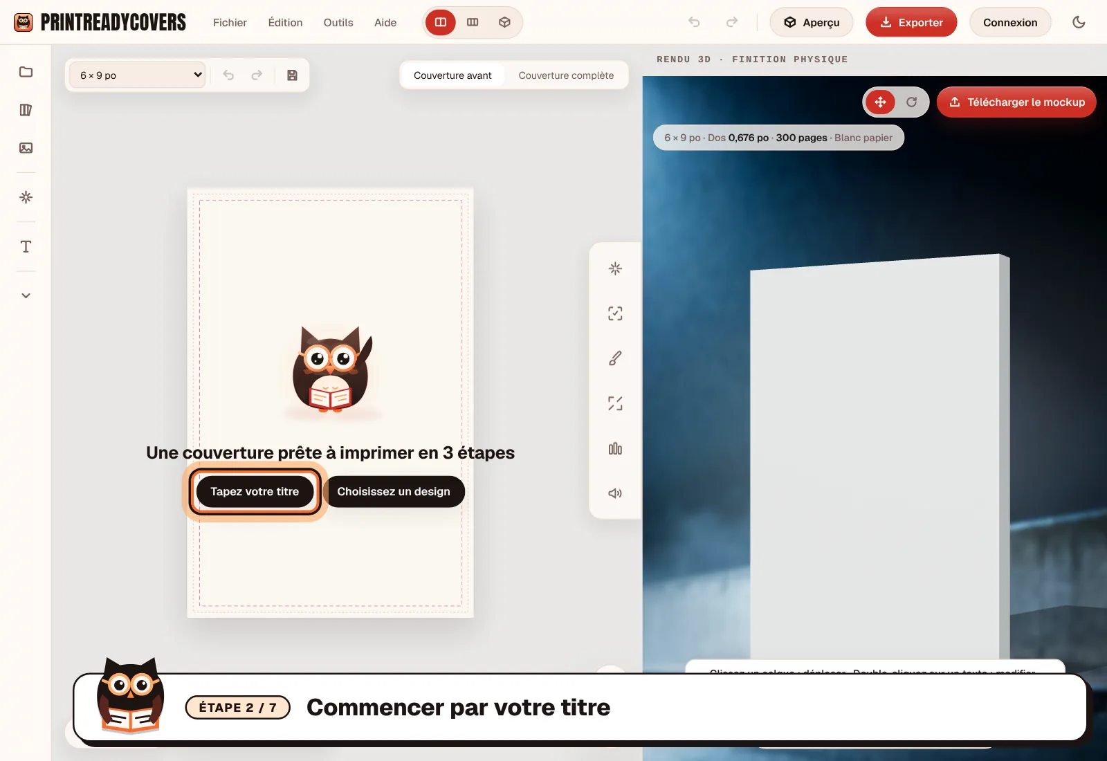Open the folder icon in left sidebar
1107x761 pixels.
point(26,72)
